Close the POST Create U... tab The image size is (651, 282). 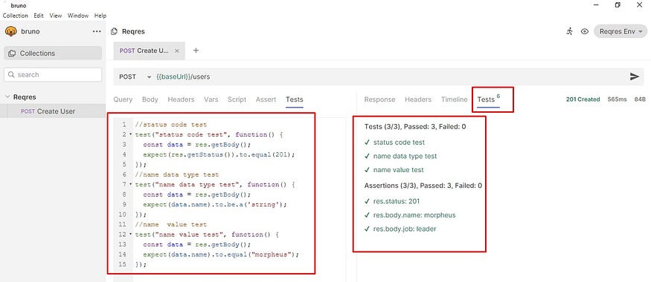click(176, 51)
